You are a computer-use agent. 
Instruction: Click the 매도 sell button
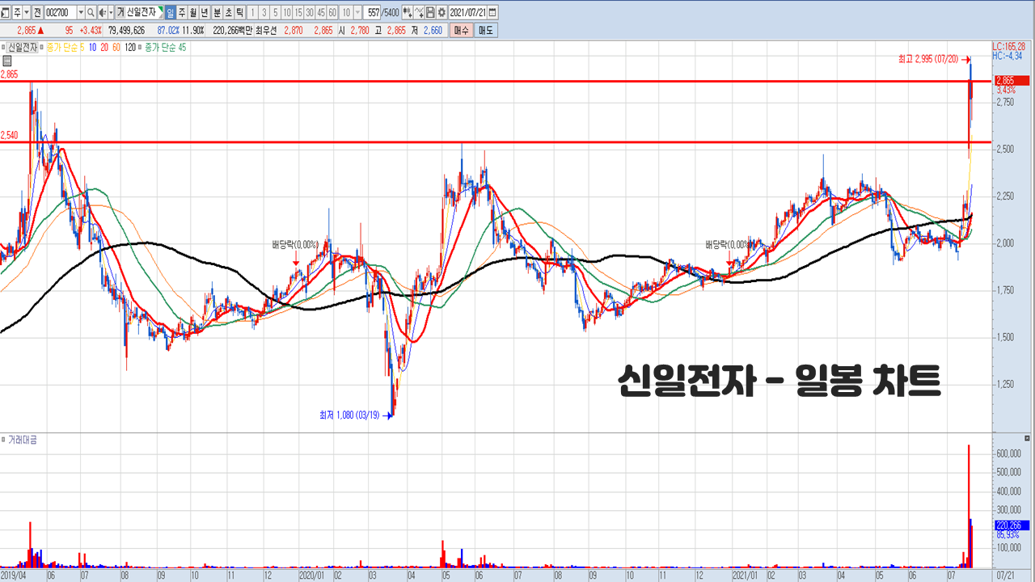[485, 30]
